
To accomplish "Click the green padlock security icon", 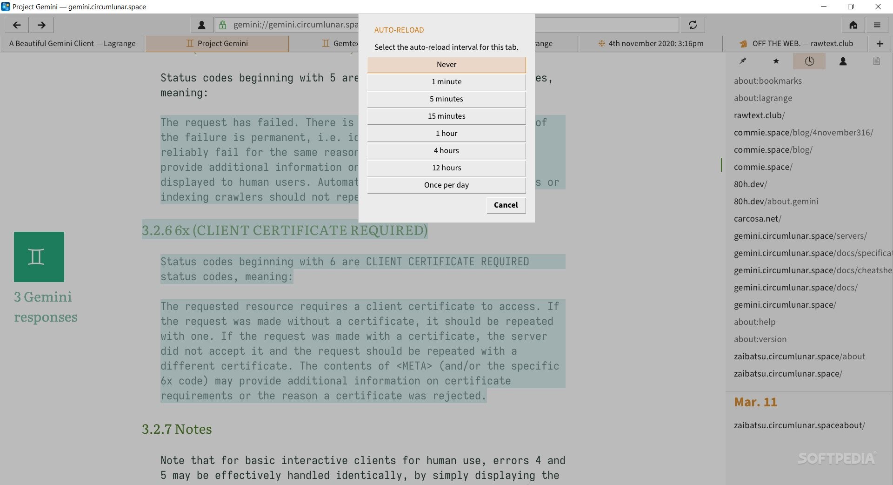I will pos(223,25).
